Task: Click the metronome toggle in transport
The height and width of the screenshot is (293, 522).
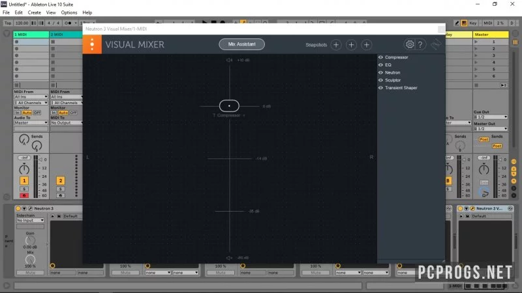Action: [69, 23]
